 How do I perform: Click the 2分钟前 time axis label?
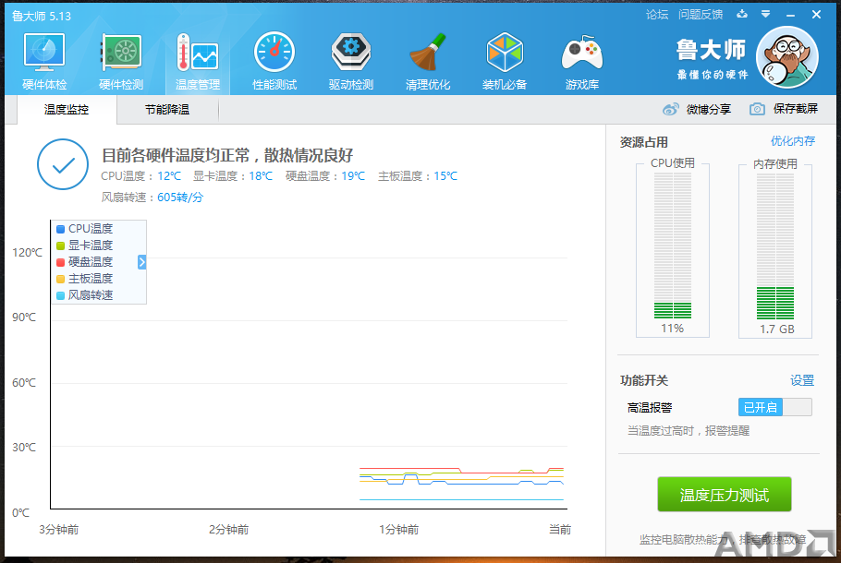coord(229,530)
